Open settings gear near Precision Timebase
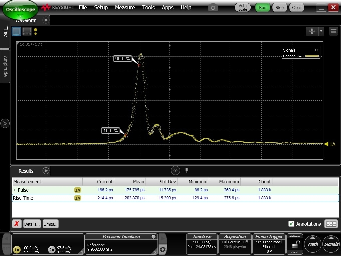 click(x=163, y=249)
